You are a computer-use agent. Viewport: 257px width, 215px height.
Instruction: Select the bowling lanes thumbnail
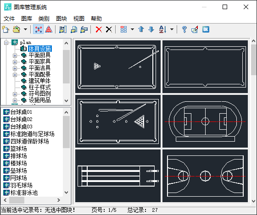pyautogui.click(x=118, y=176)
